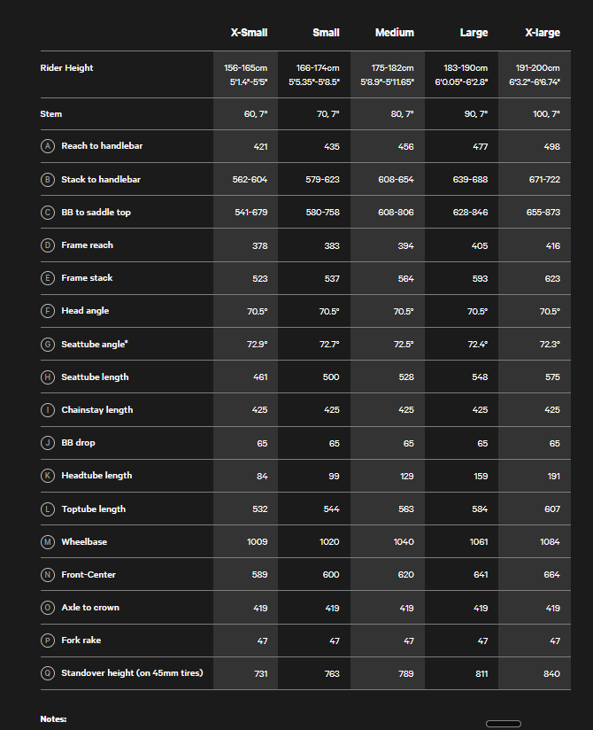Click the Frame stack row label
The image size is (593, 730).
click(87, 278)
